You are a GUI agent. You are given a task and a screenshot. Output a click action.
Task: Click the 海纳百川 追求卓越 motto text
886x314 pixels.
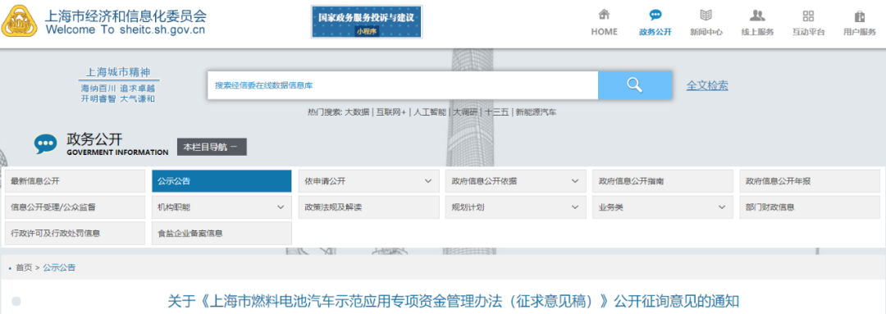(x=118, y=89)
